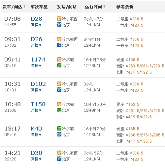Screen dimensions: 165x168
Task: Click the blue terminal icon for K40's 北京
Action: pyautogui.click(x=59, y=134)
